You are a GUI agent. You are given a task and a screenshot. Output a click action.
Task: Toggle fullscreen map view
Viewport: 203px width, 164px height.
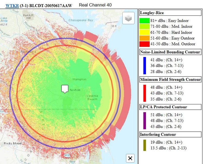(x=130, y=158)
